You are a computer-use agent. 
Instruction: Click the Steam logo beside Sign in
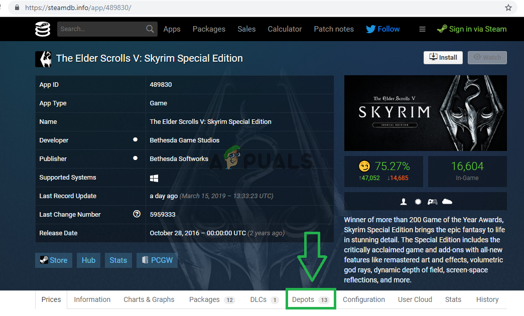click(x=442, y=29)
